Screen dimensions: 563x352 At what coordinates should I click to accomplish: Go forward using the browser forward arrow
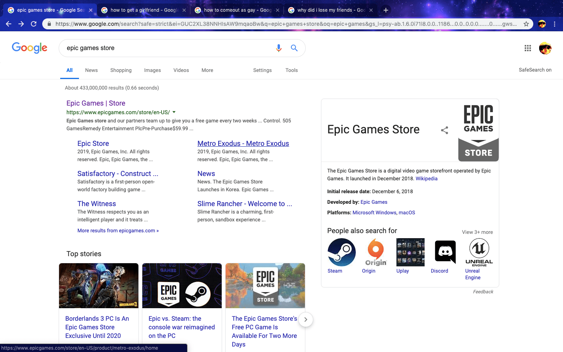21,24
